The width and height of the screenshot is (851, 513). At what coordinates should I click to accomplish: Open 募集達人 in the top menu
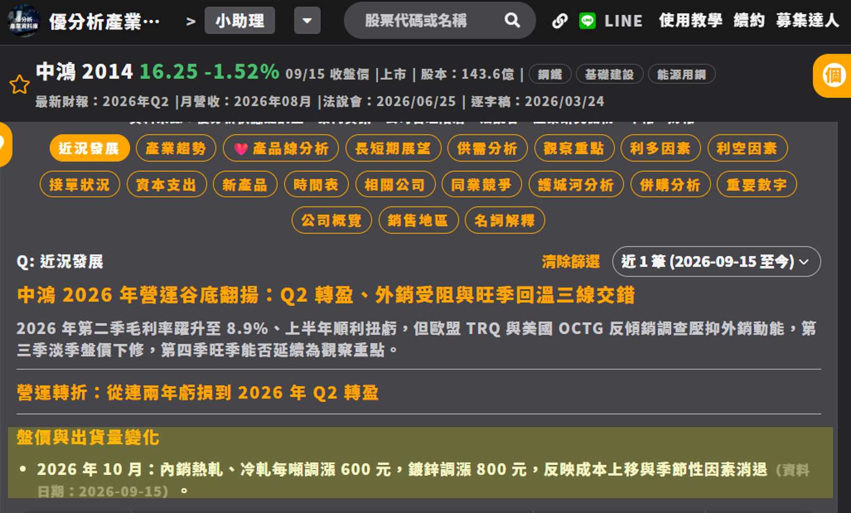(x=807, y=21)
